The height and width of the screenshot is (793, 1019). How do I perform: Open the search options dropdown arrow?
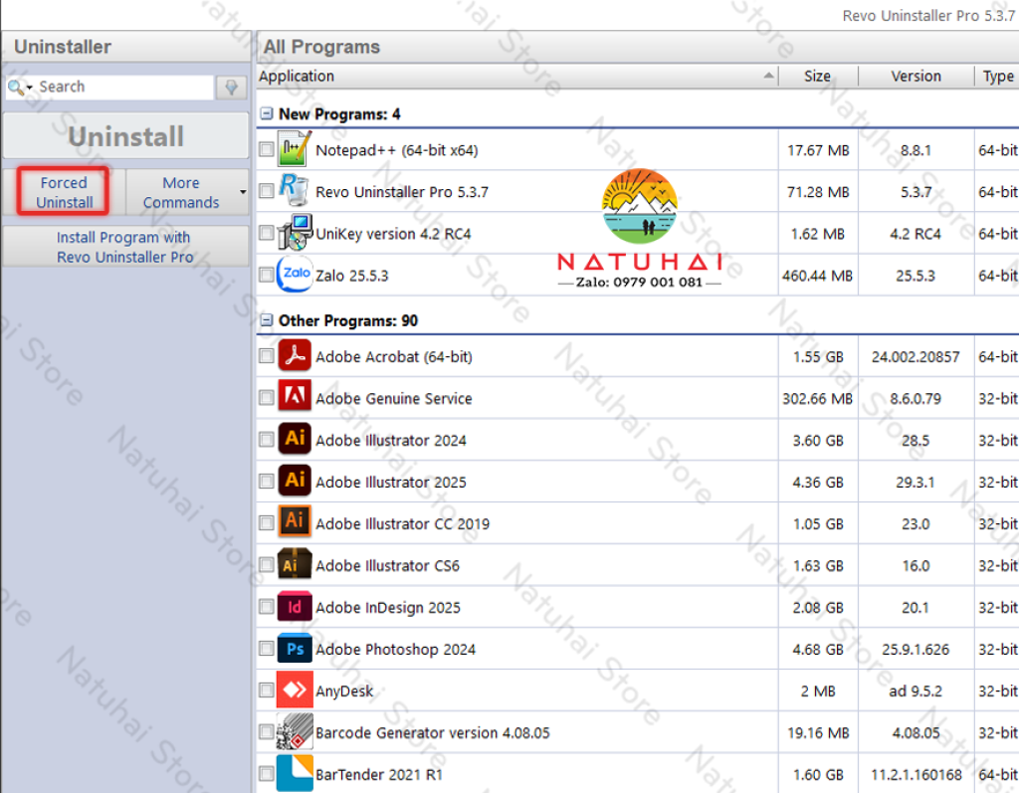29,88
